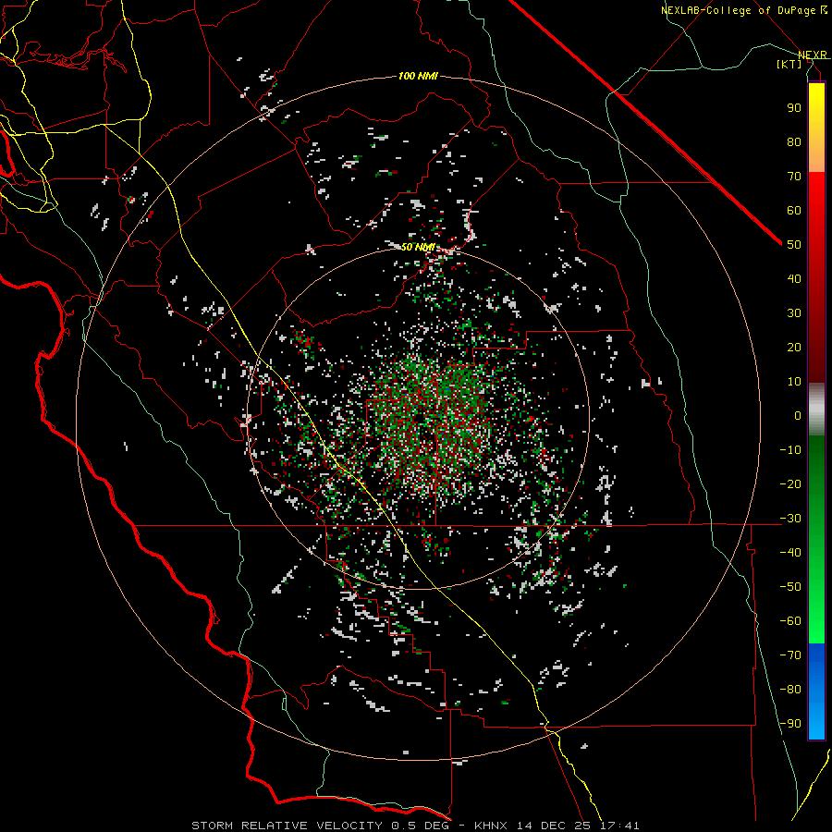Click the -40 value on velocity scale
This screenshot has height=832, width=832.
click(790, 553)
